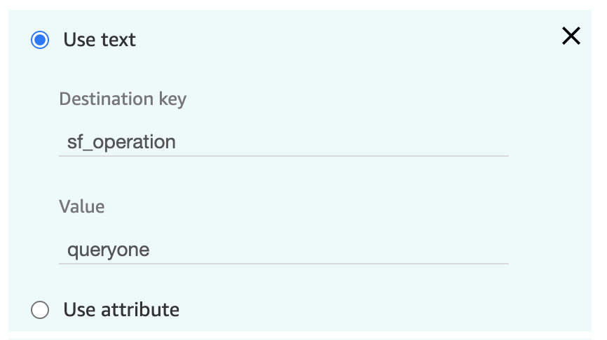Select the "Use text" radio button
Screen dimensions: 607x340
40,40
